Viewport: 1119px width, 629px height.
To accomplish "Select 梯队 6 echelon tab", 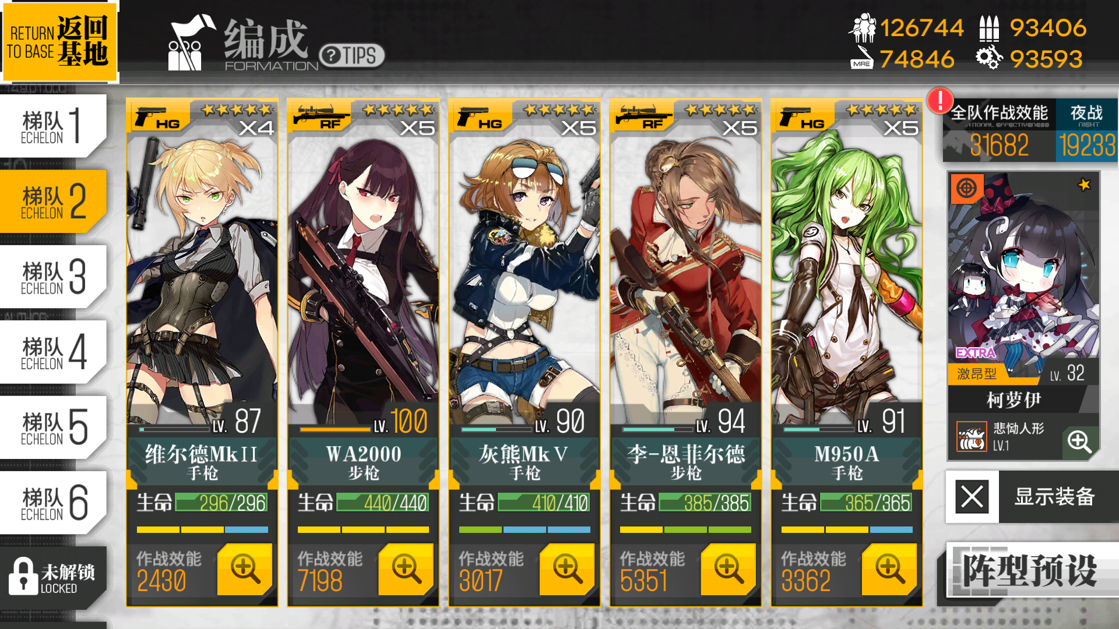I will (53, 502).
